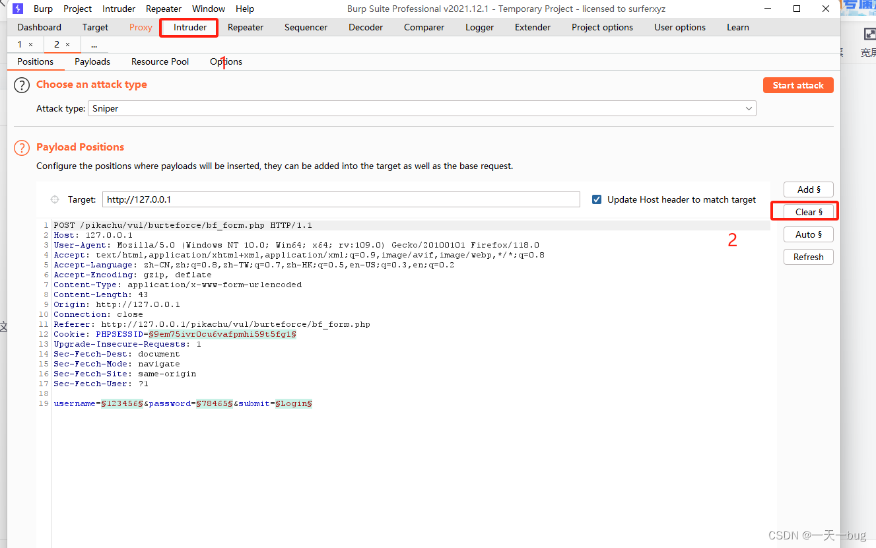
Task: Switch to the Comparer tab
Action: pos(424,27)
